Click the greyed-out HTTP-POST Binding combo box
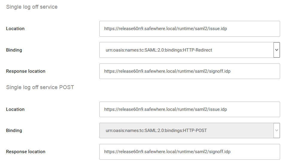The image size is (284, 163). [186, 131]
